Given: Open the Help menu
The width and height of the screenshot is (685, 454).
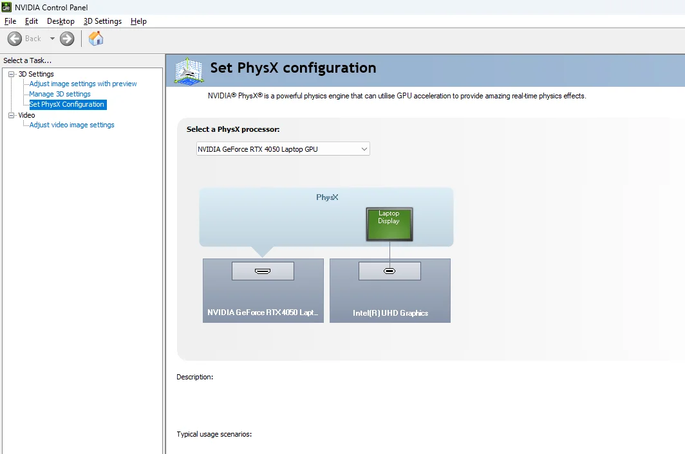Looking at the screenshot, I should 138,21.
